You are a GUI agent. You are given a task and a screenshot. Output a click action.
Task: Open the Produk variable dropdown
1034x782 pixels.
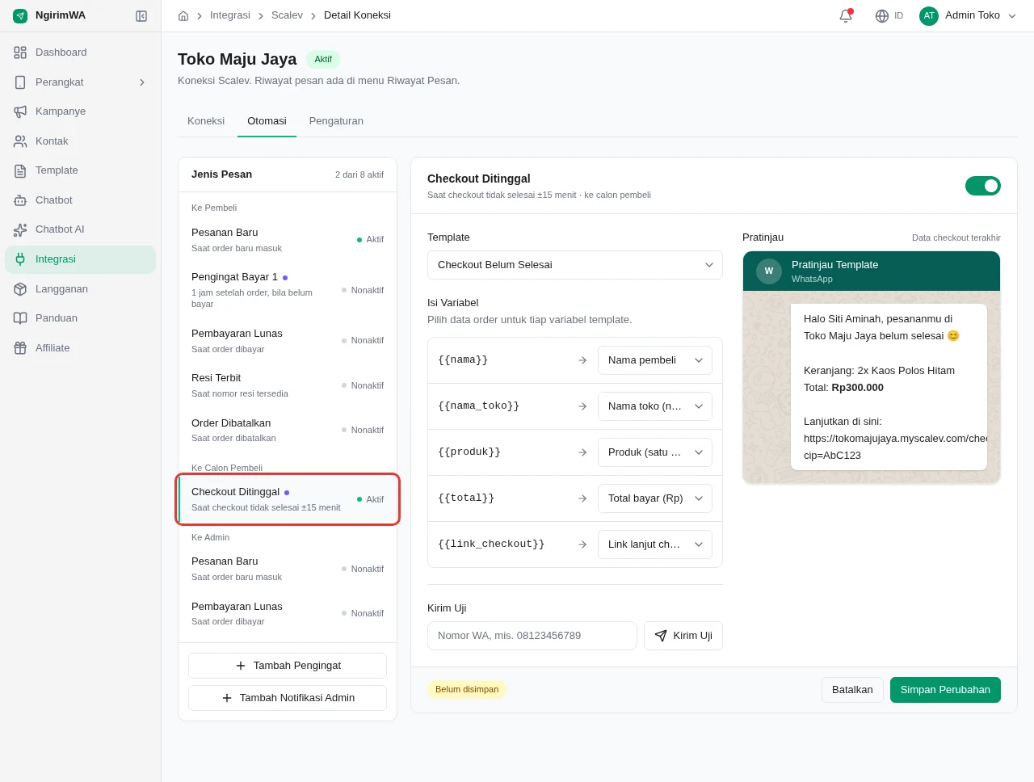click(655, 452)
